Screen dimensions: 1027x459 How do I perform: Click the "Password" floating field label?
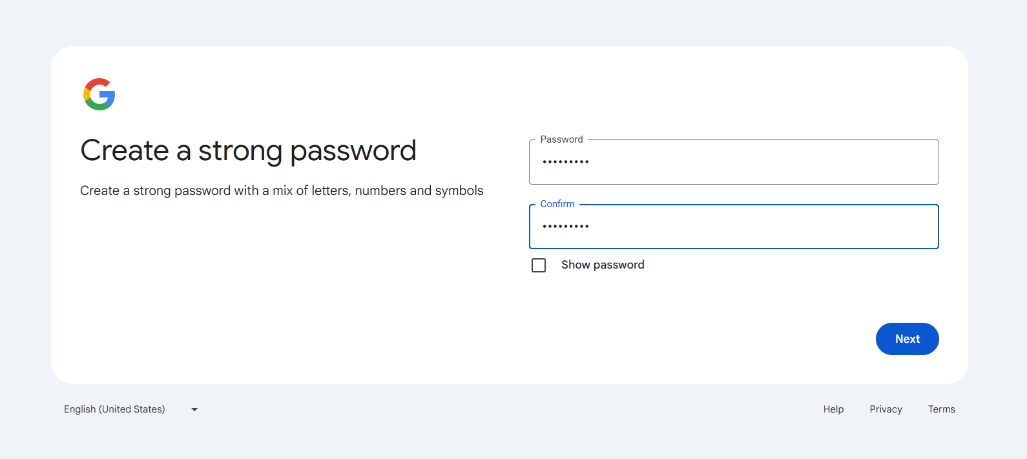(561, 139)
